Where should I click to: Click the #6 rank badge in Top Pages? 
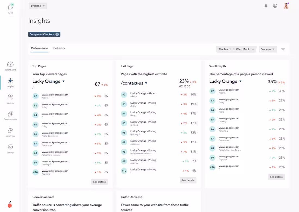[35, 134]
